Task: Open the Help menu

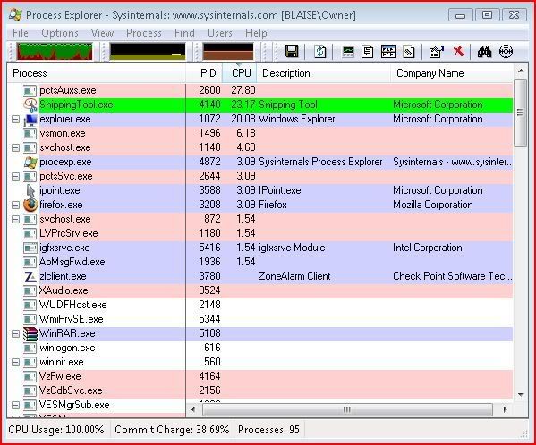Action: 256,33
